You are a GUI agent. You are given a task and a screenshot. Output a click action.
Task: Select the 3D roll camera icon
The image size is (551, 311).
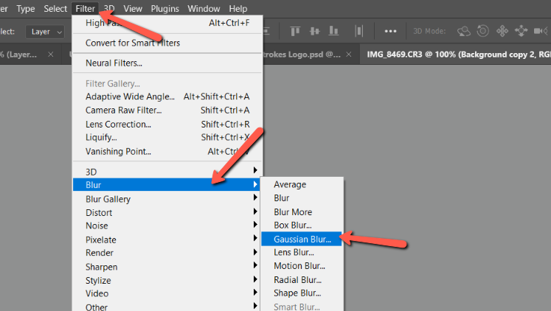pos(484,32)
